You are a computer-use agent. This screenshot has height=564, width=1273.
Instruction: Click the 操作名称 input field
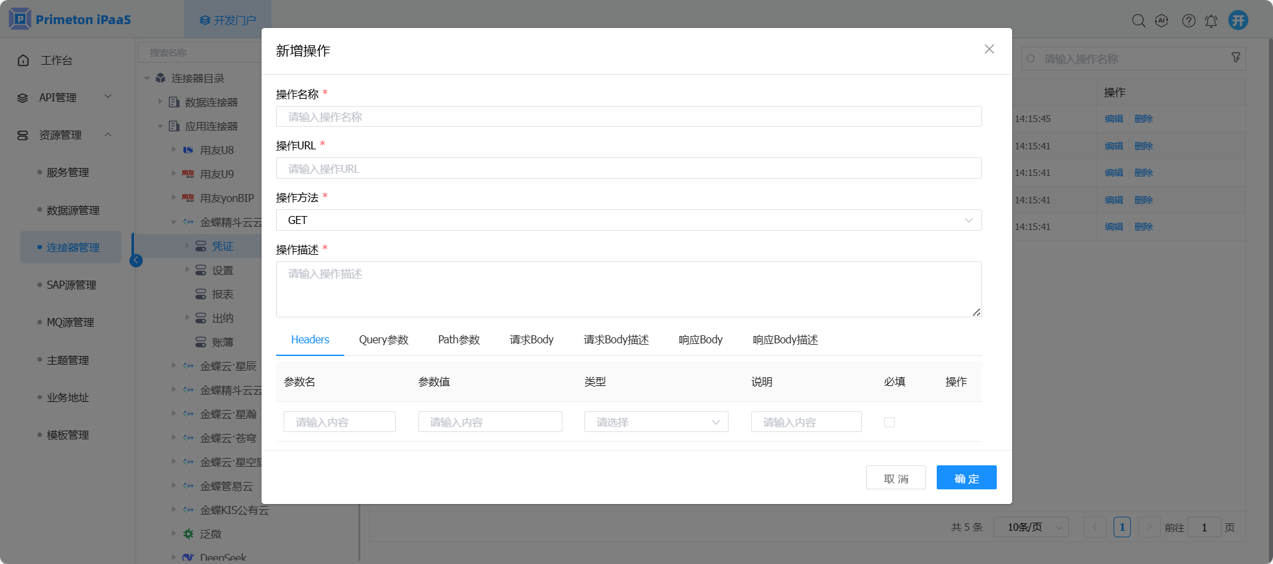pos(628,117)
